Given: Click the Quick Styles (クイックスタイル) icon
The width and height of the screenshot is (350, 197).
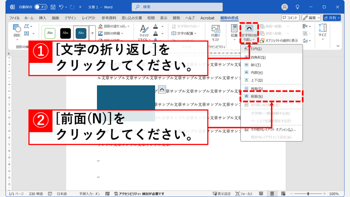Looking at the screenshot, I should pyautogui.click(x=144, y=32).
